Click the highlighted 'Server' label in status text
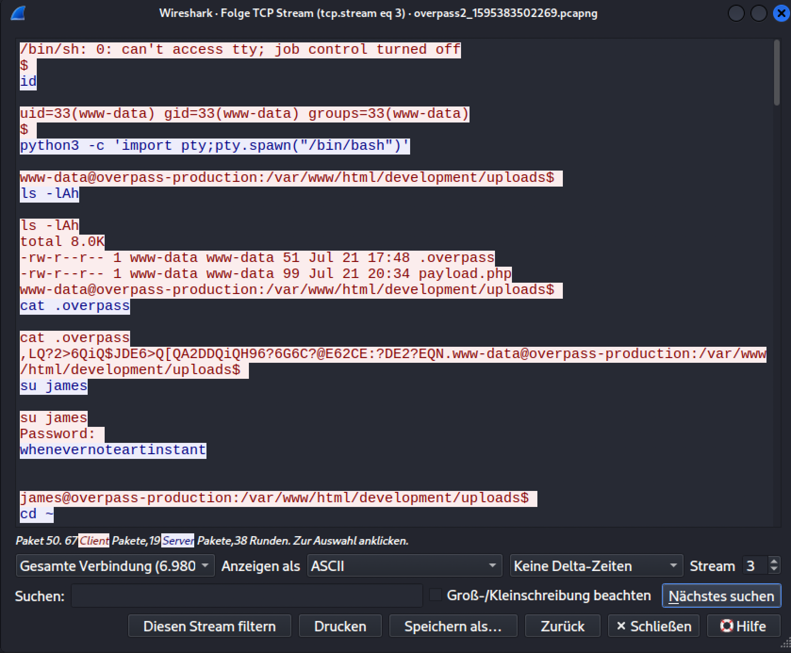 click(178, 540)
